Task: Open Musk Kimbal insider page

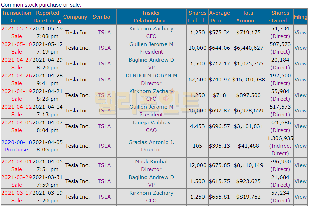Action: [151, 162]
